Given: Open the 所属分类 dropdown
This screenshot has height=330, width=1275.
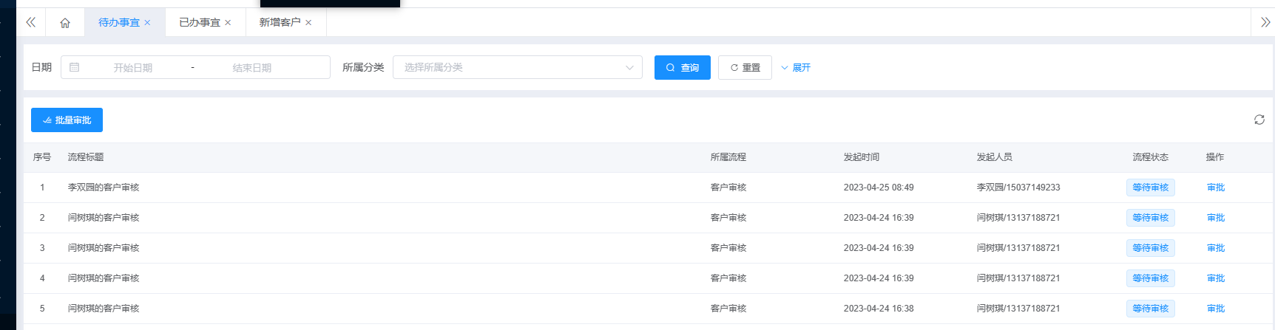Looking at the screenshot, I should [518, 67].
